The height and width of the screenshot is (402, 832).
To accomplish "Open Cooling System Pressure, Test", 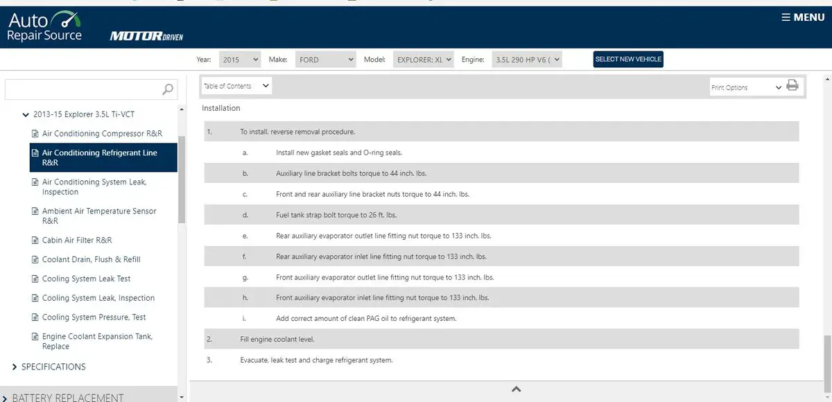I will tap(94, 318).
